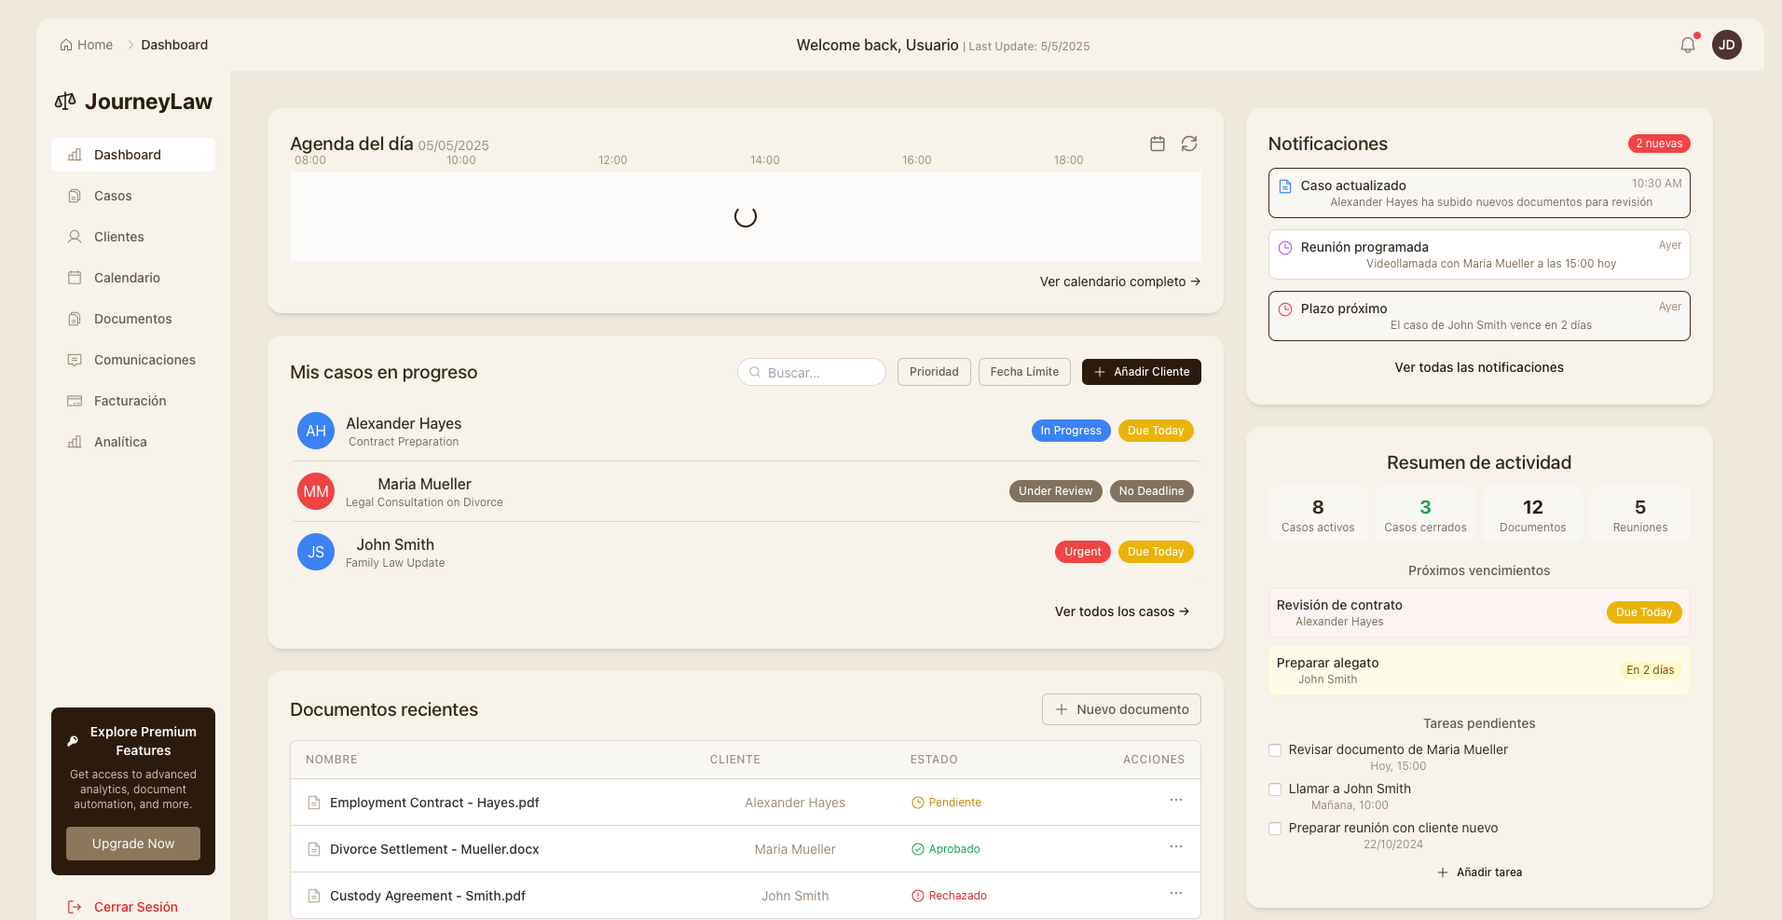Open the Casos section in the sidebar
1782x920 pixels.
pos(112,196)
